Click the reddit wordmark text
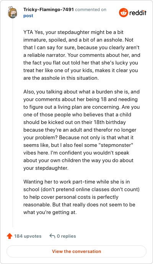 coord(138,13)
